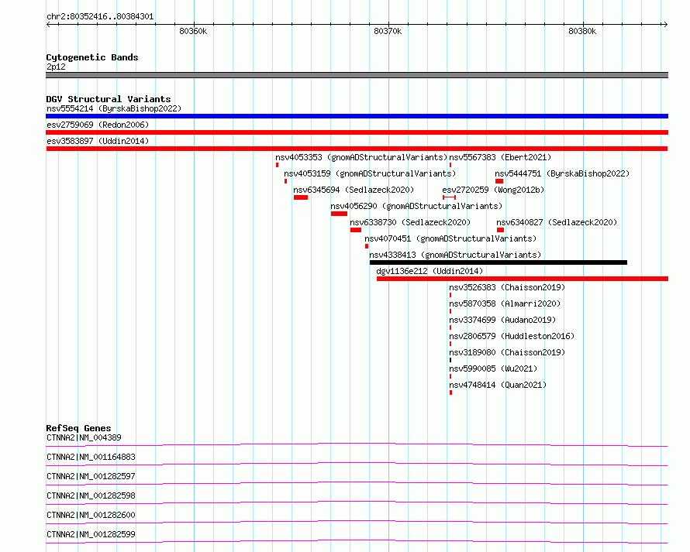This screenshot has height=552, width=690.
Task: Click the chr2:80352416..80384301 coordinate text
Action: coord(100,17)
